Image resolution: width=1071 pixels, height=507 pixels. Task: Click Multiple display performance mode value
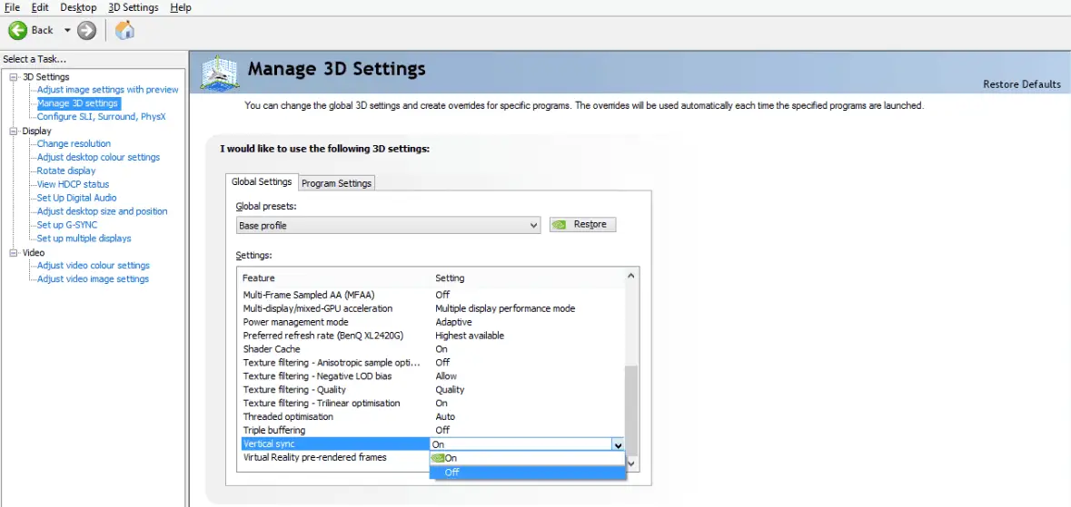pos(505,308)
